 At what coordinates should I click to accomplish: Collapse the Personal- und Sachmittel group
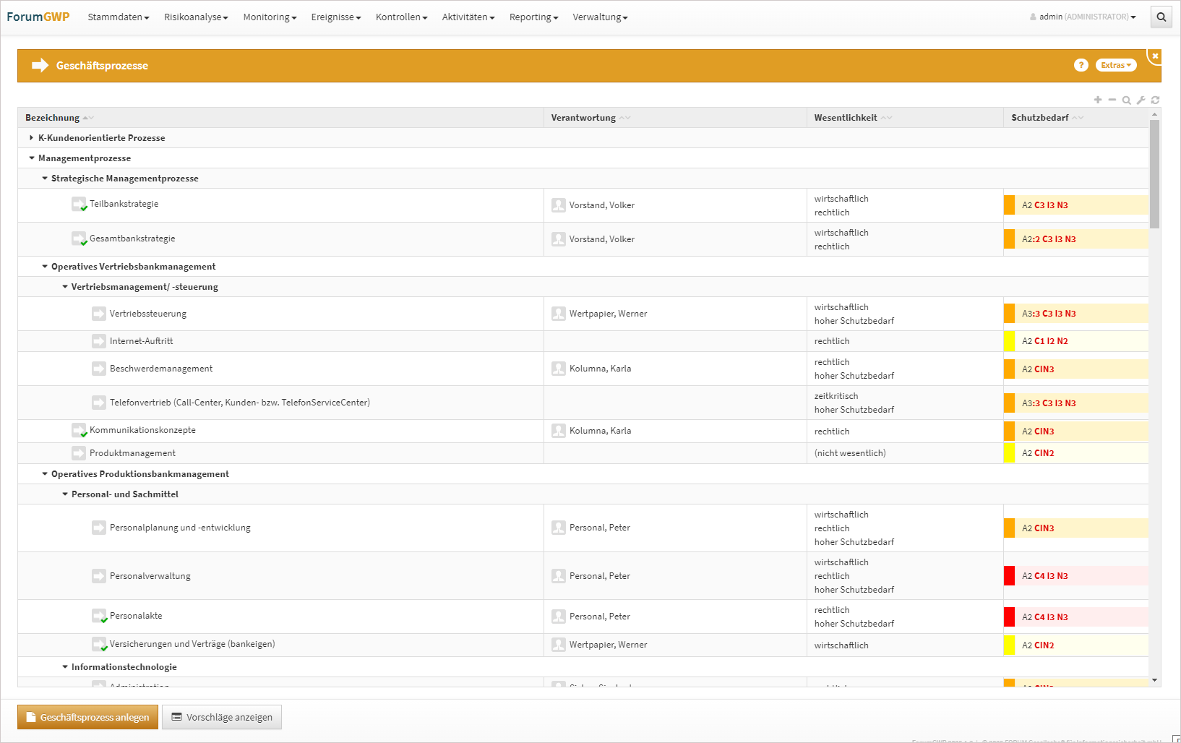click(x=65, y=494)
